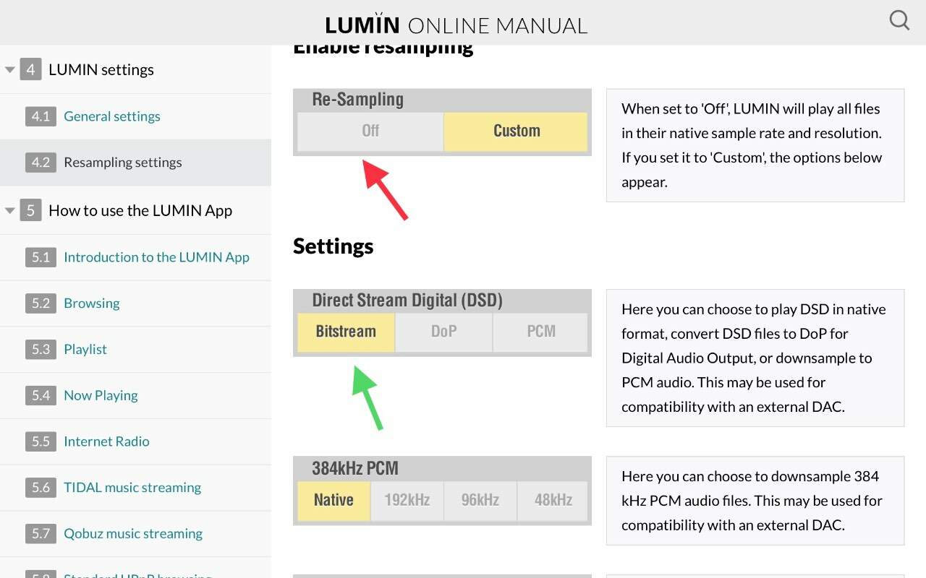Viewport: 926px width, 578px height.
Task: Open the Internet Radio section
Action: (x=106, y=441)
